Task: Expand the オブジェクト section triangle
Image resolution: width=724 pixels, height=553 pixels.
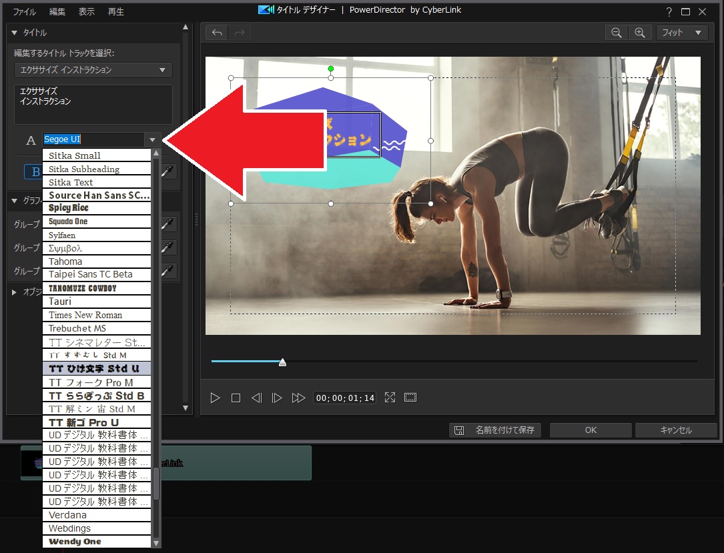Action: [14, 292]
